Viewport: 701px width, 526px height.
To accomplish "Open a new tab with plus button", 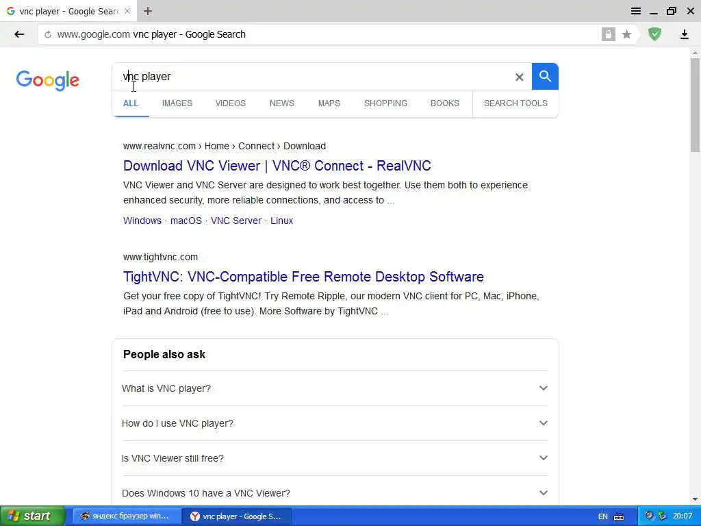I will (x=148, y=11).
